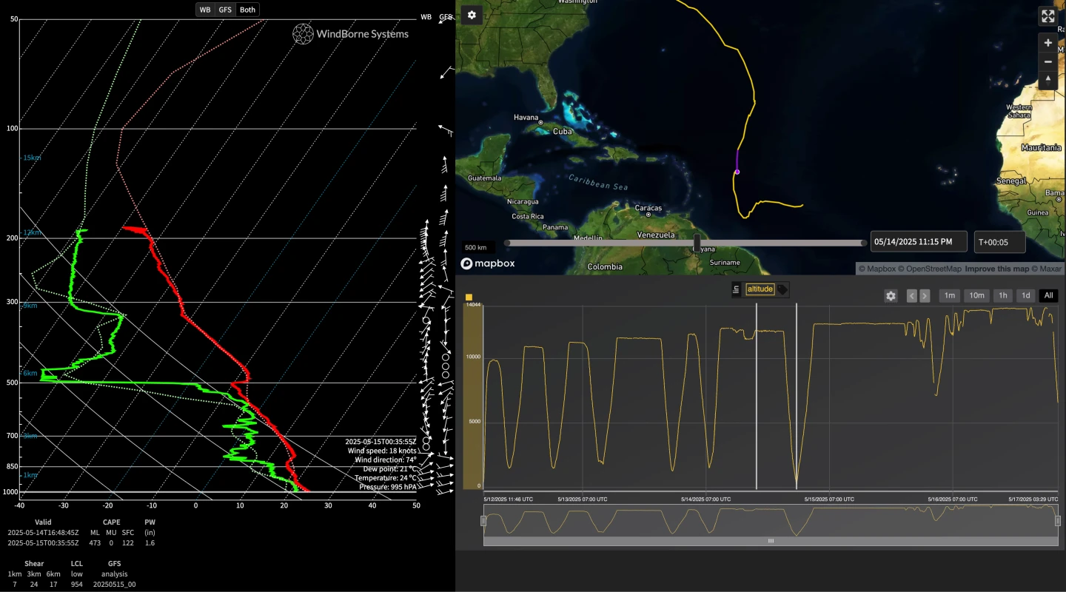Click the left handle of the range navigator
This screenshot has height=592, width=1066.
coord(483,521)
